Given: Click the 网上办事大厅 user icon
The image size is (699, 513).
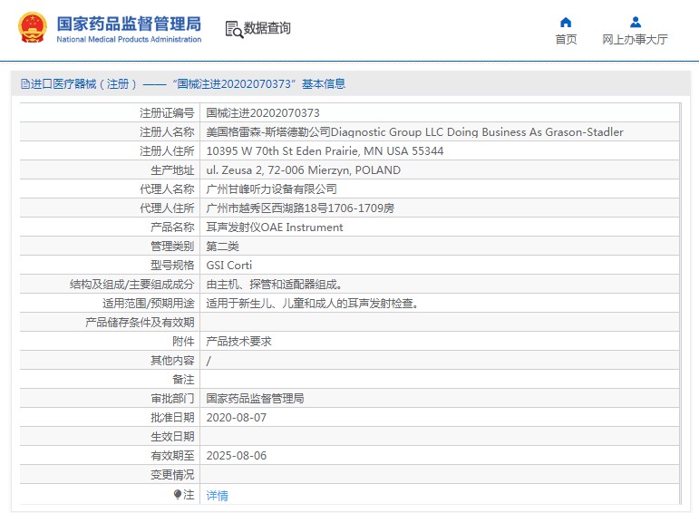Looking at the screenshot, I should [636, 23].
